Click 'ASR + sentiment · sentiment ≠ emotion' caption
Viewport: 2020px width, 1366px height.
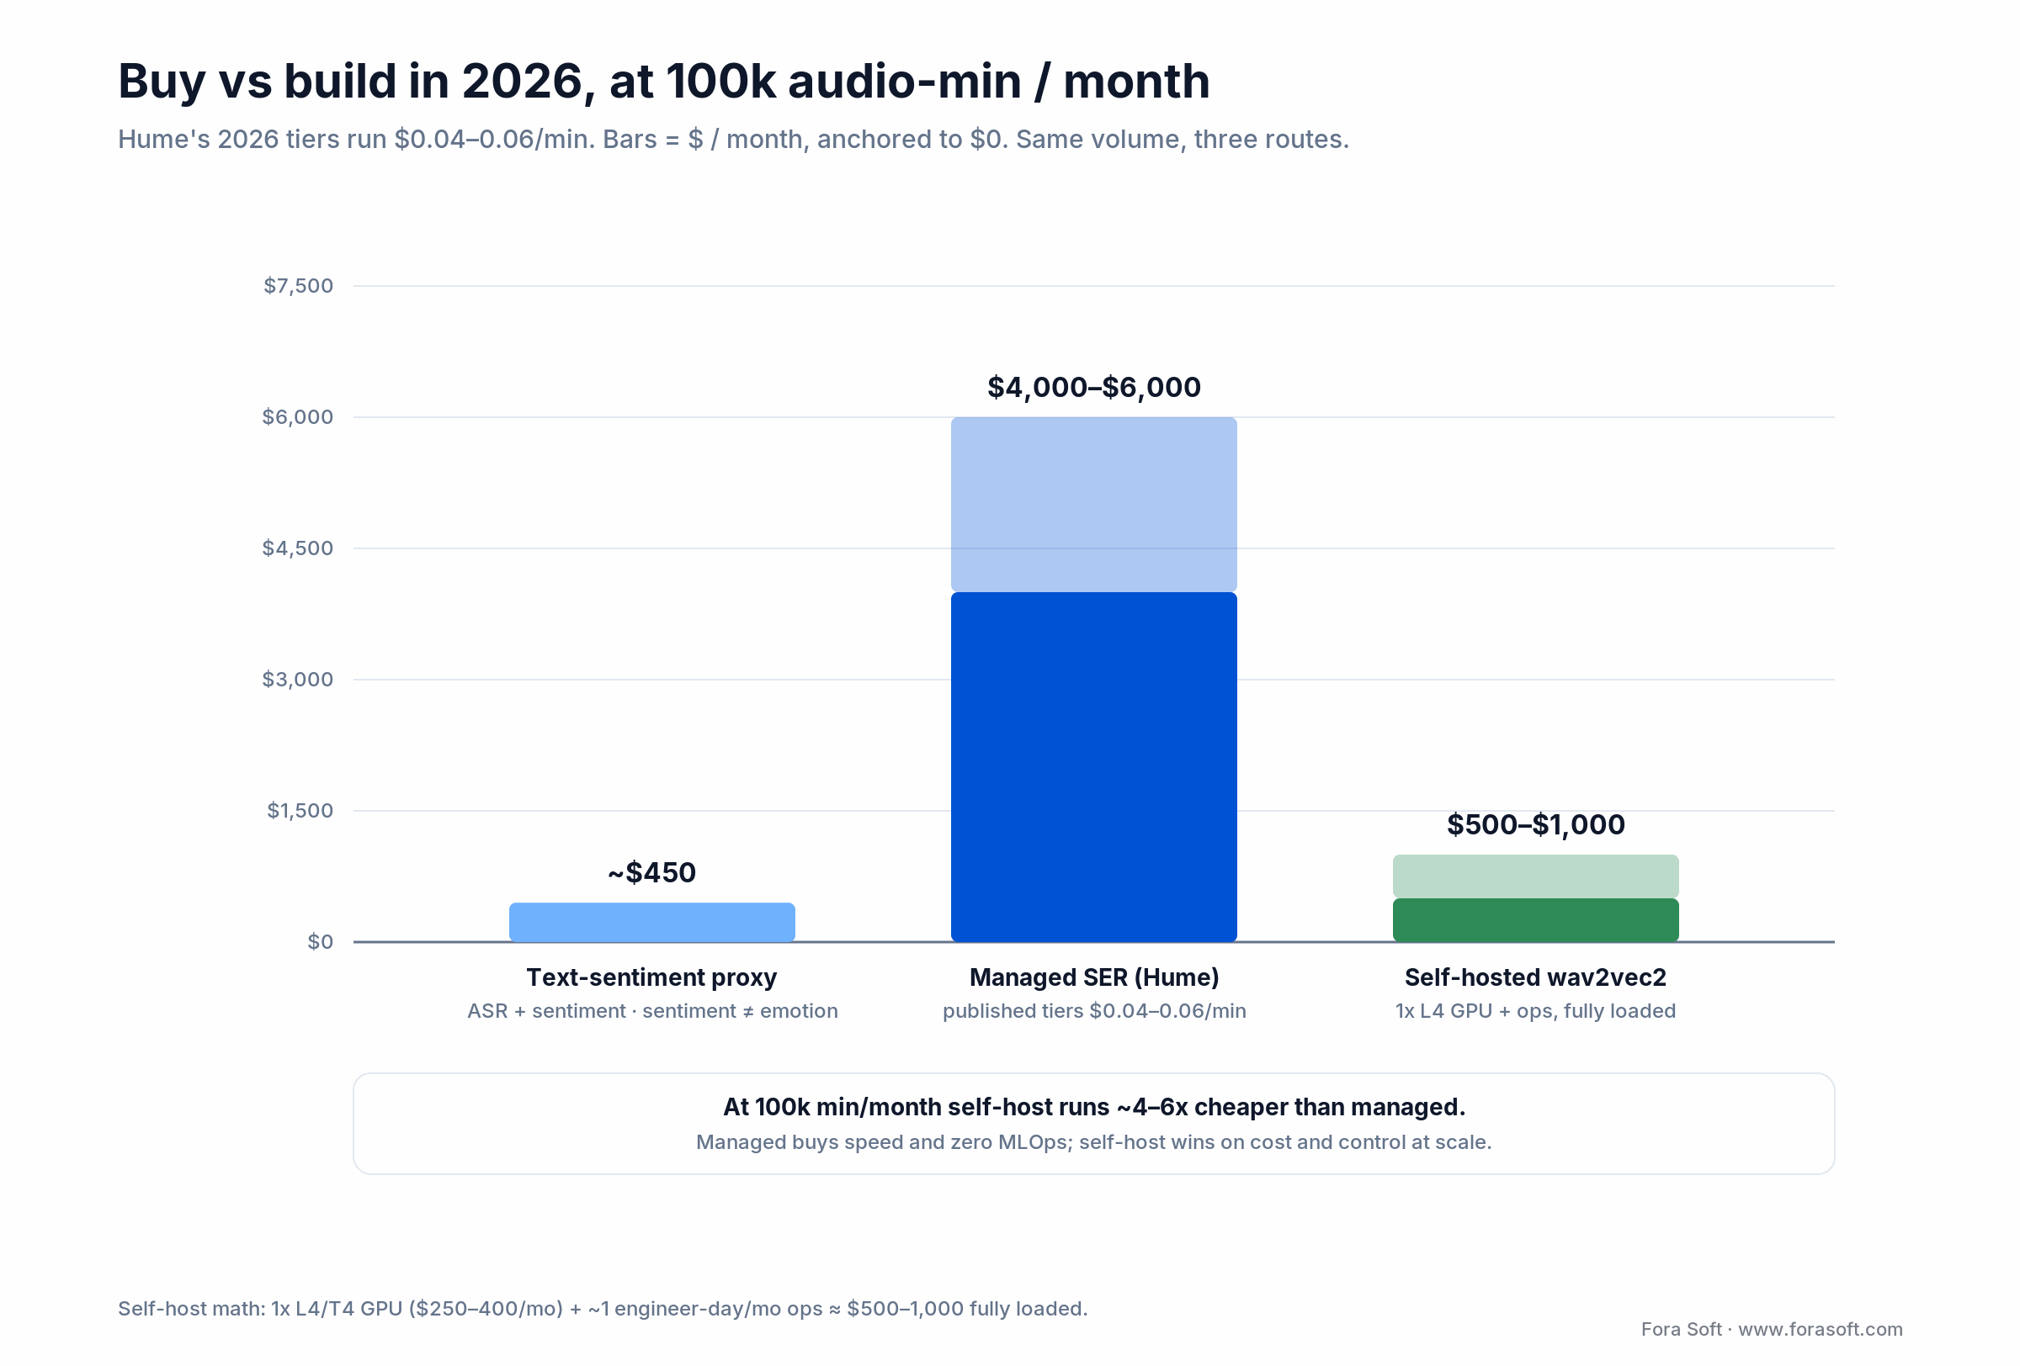tap(652, 1012)
